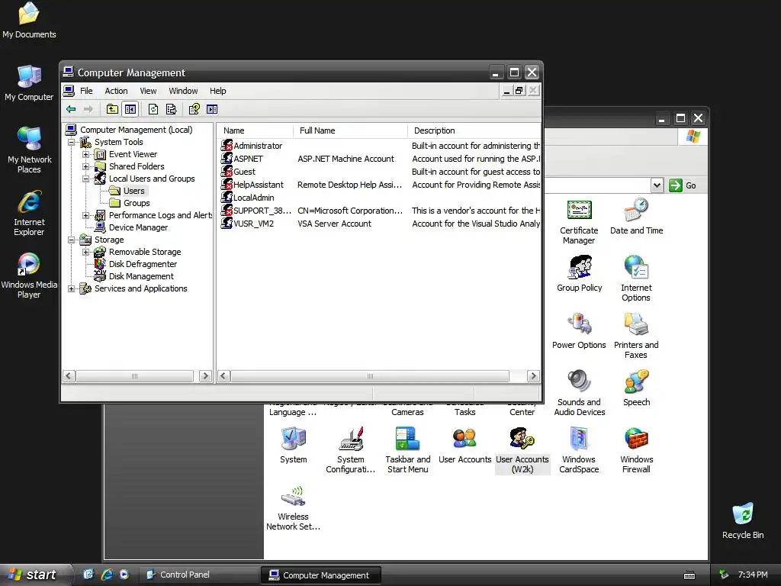Open Power Options in Control Panel
The width and height of the screenshot is (781, 586).
click(x=579, y=331)
